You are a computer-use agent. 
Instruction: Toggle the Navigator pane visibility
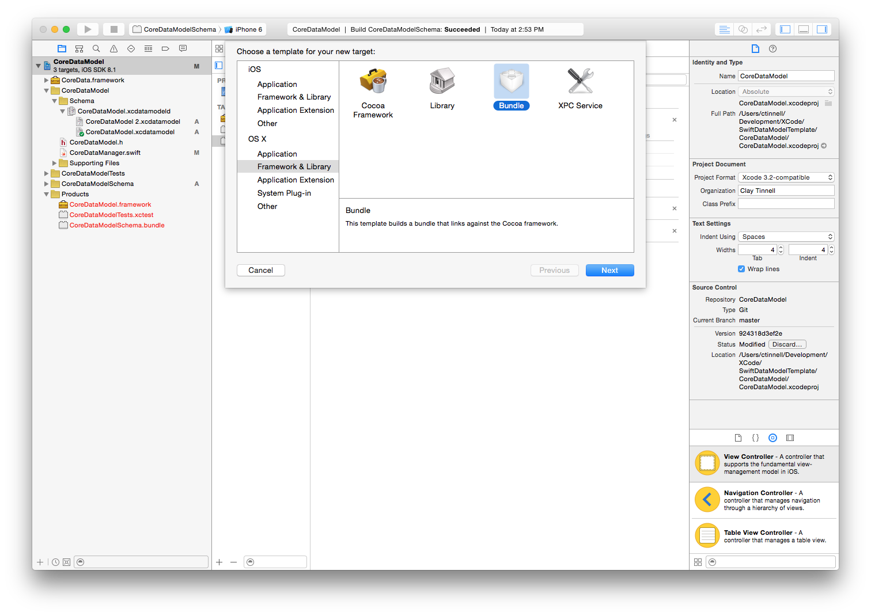click(785, 29)
